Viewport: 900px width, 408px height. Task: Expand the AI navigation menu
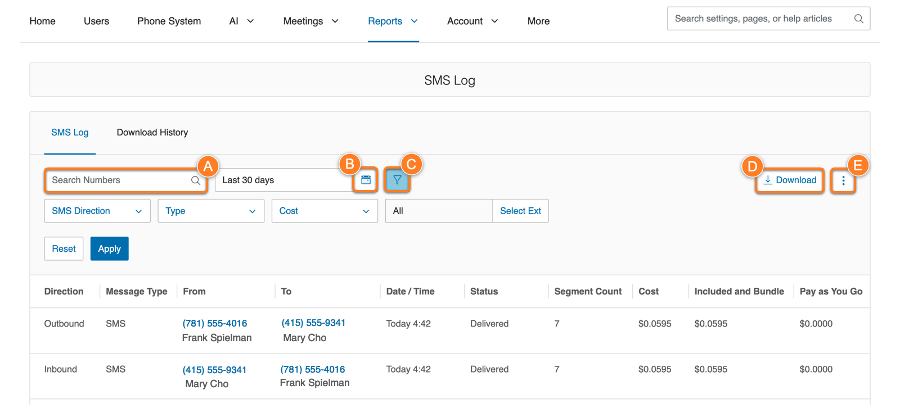pos(241,21)
